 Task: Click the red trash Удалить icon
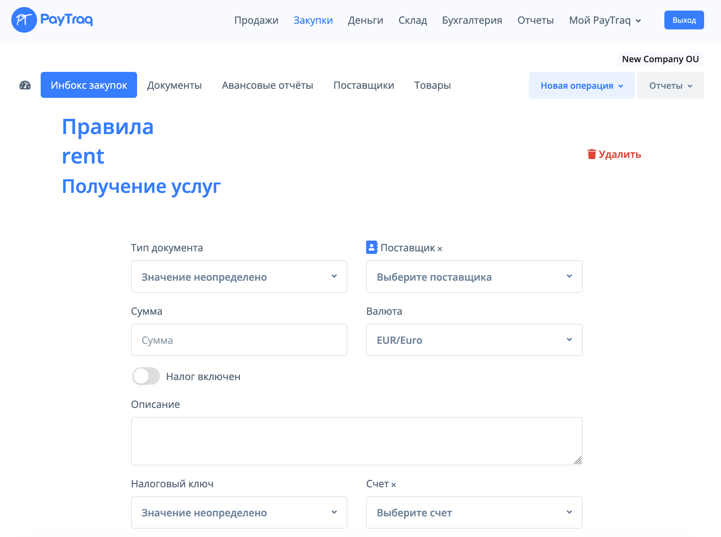pyautogui.click(x=591, y=154)
